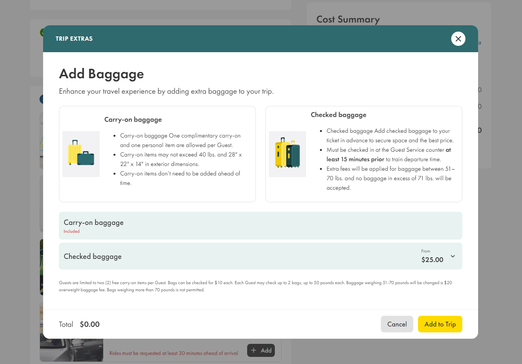Screen dimensions: 522x364
Task: Click the Add button for requesting a ride
Action: pos(261,350)
